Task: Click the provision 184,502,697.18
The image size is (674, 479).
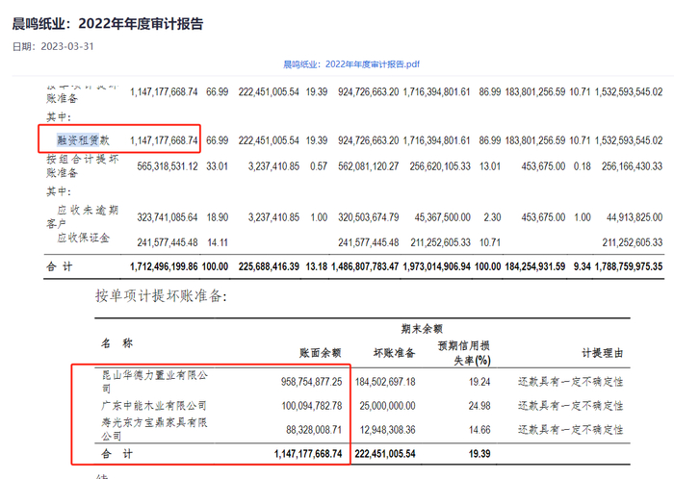Action: pyautogui.click(x=385, y=382)
